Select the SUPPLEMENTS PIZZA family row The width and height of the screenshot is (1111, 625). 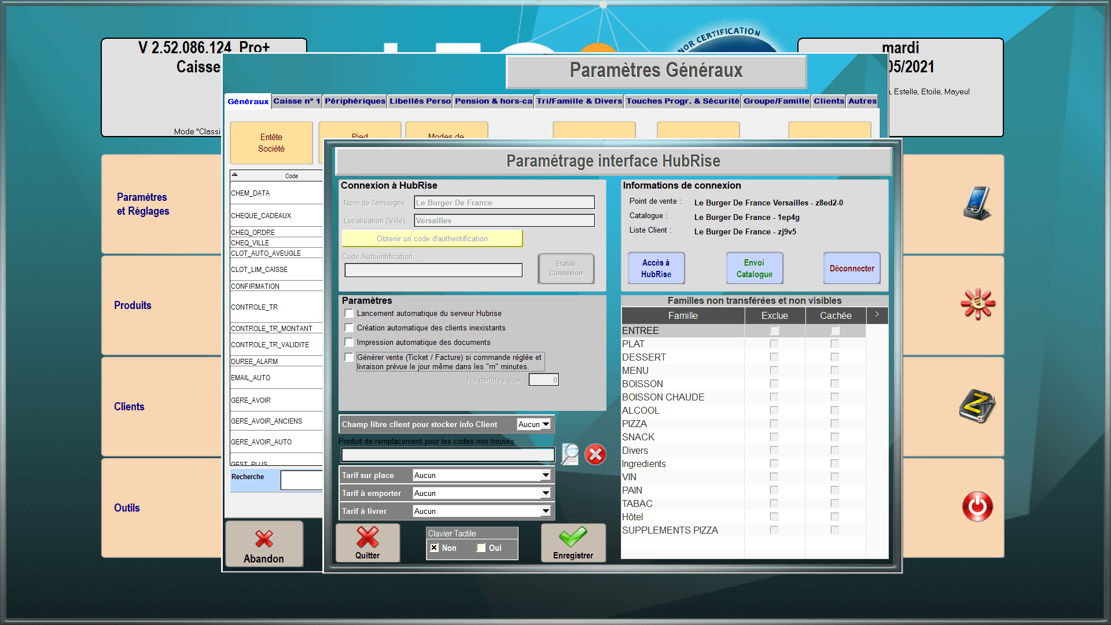tap(743, 530)
